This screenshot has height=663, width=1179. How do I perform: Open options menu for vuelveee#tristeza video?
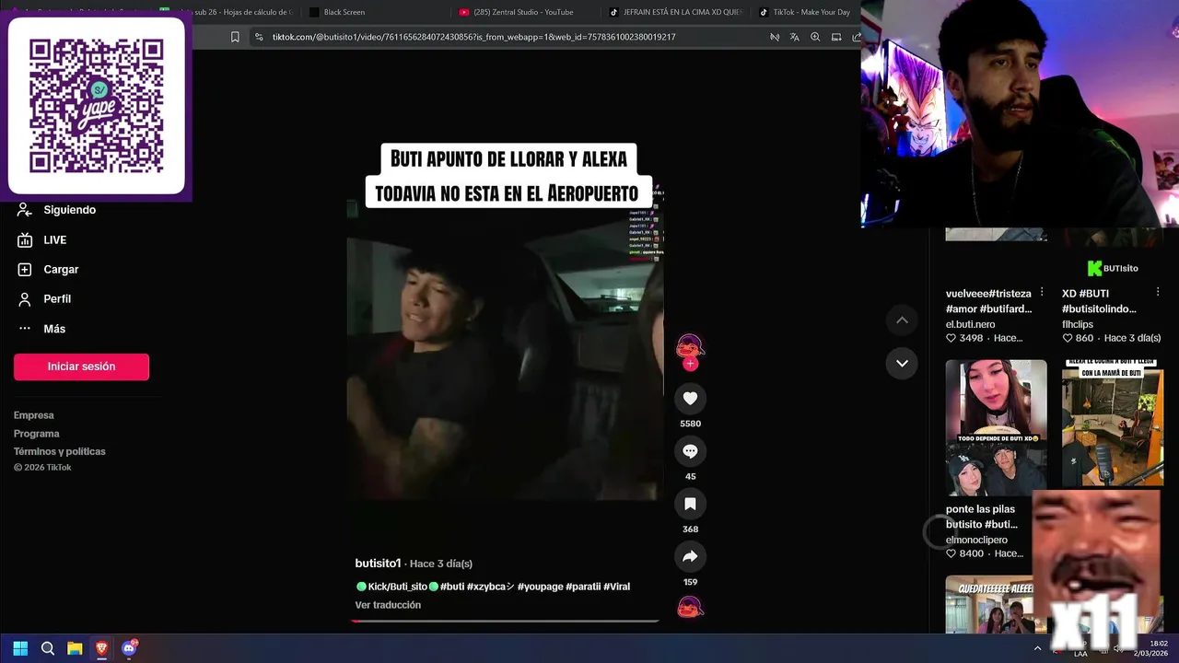pyautogui.click(x=1042, y=292)
